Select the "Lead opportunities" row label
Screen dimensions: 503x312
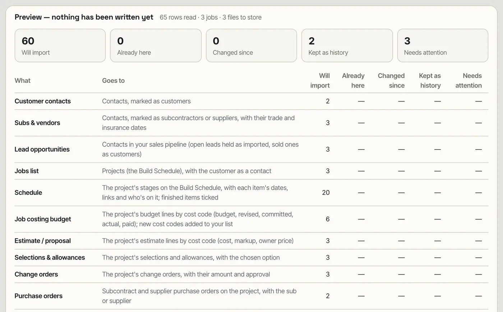pyautogui.click(x=42, y=149)
